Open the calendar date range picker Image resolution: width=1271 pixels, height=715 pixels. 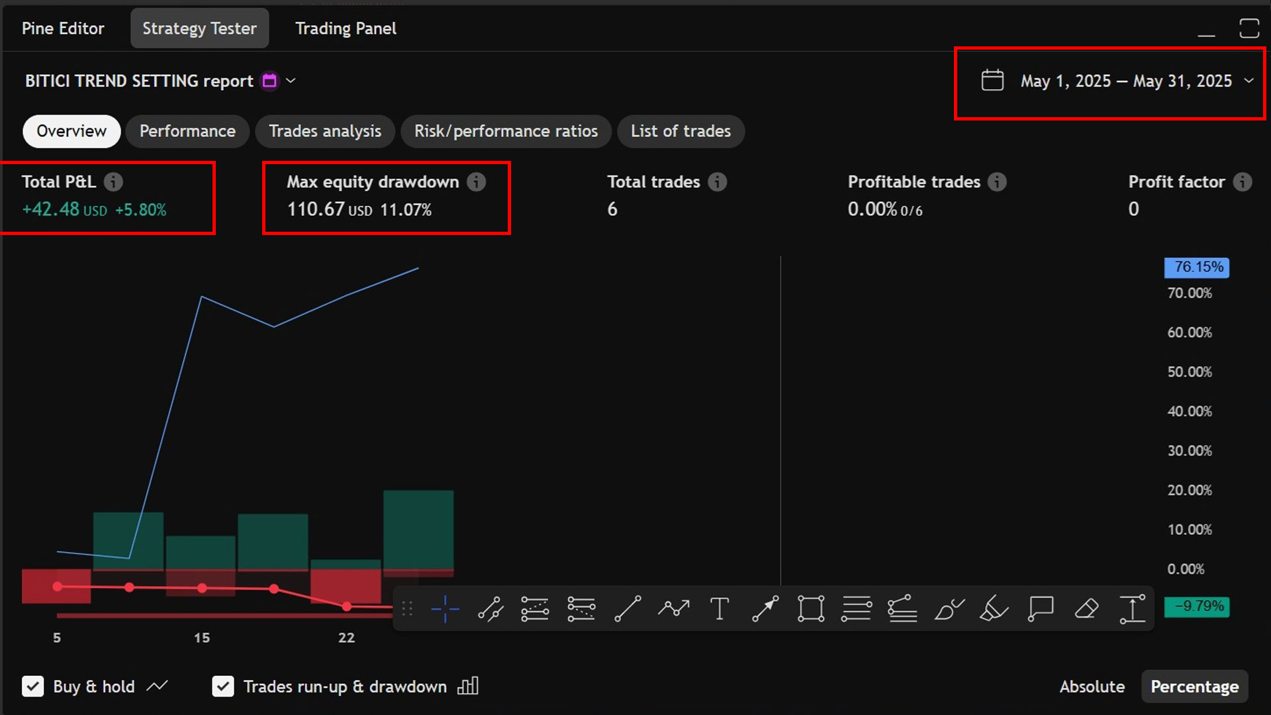pyautogui.click(x=992, y=80)
